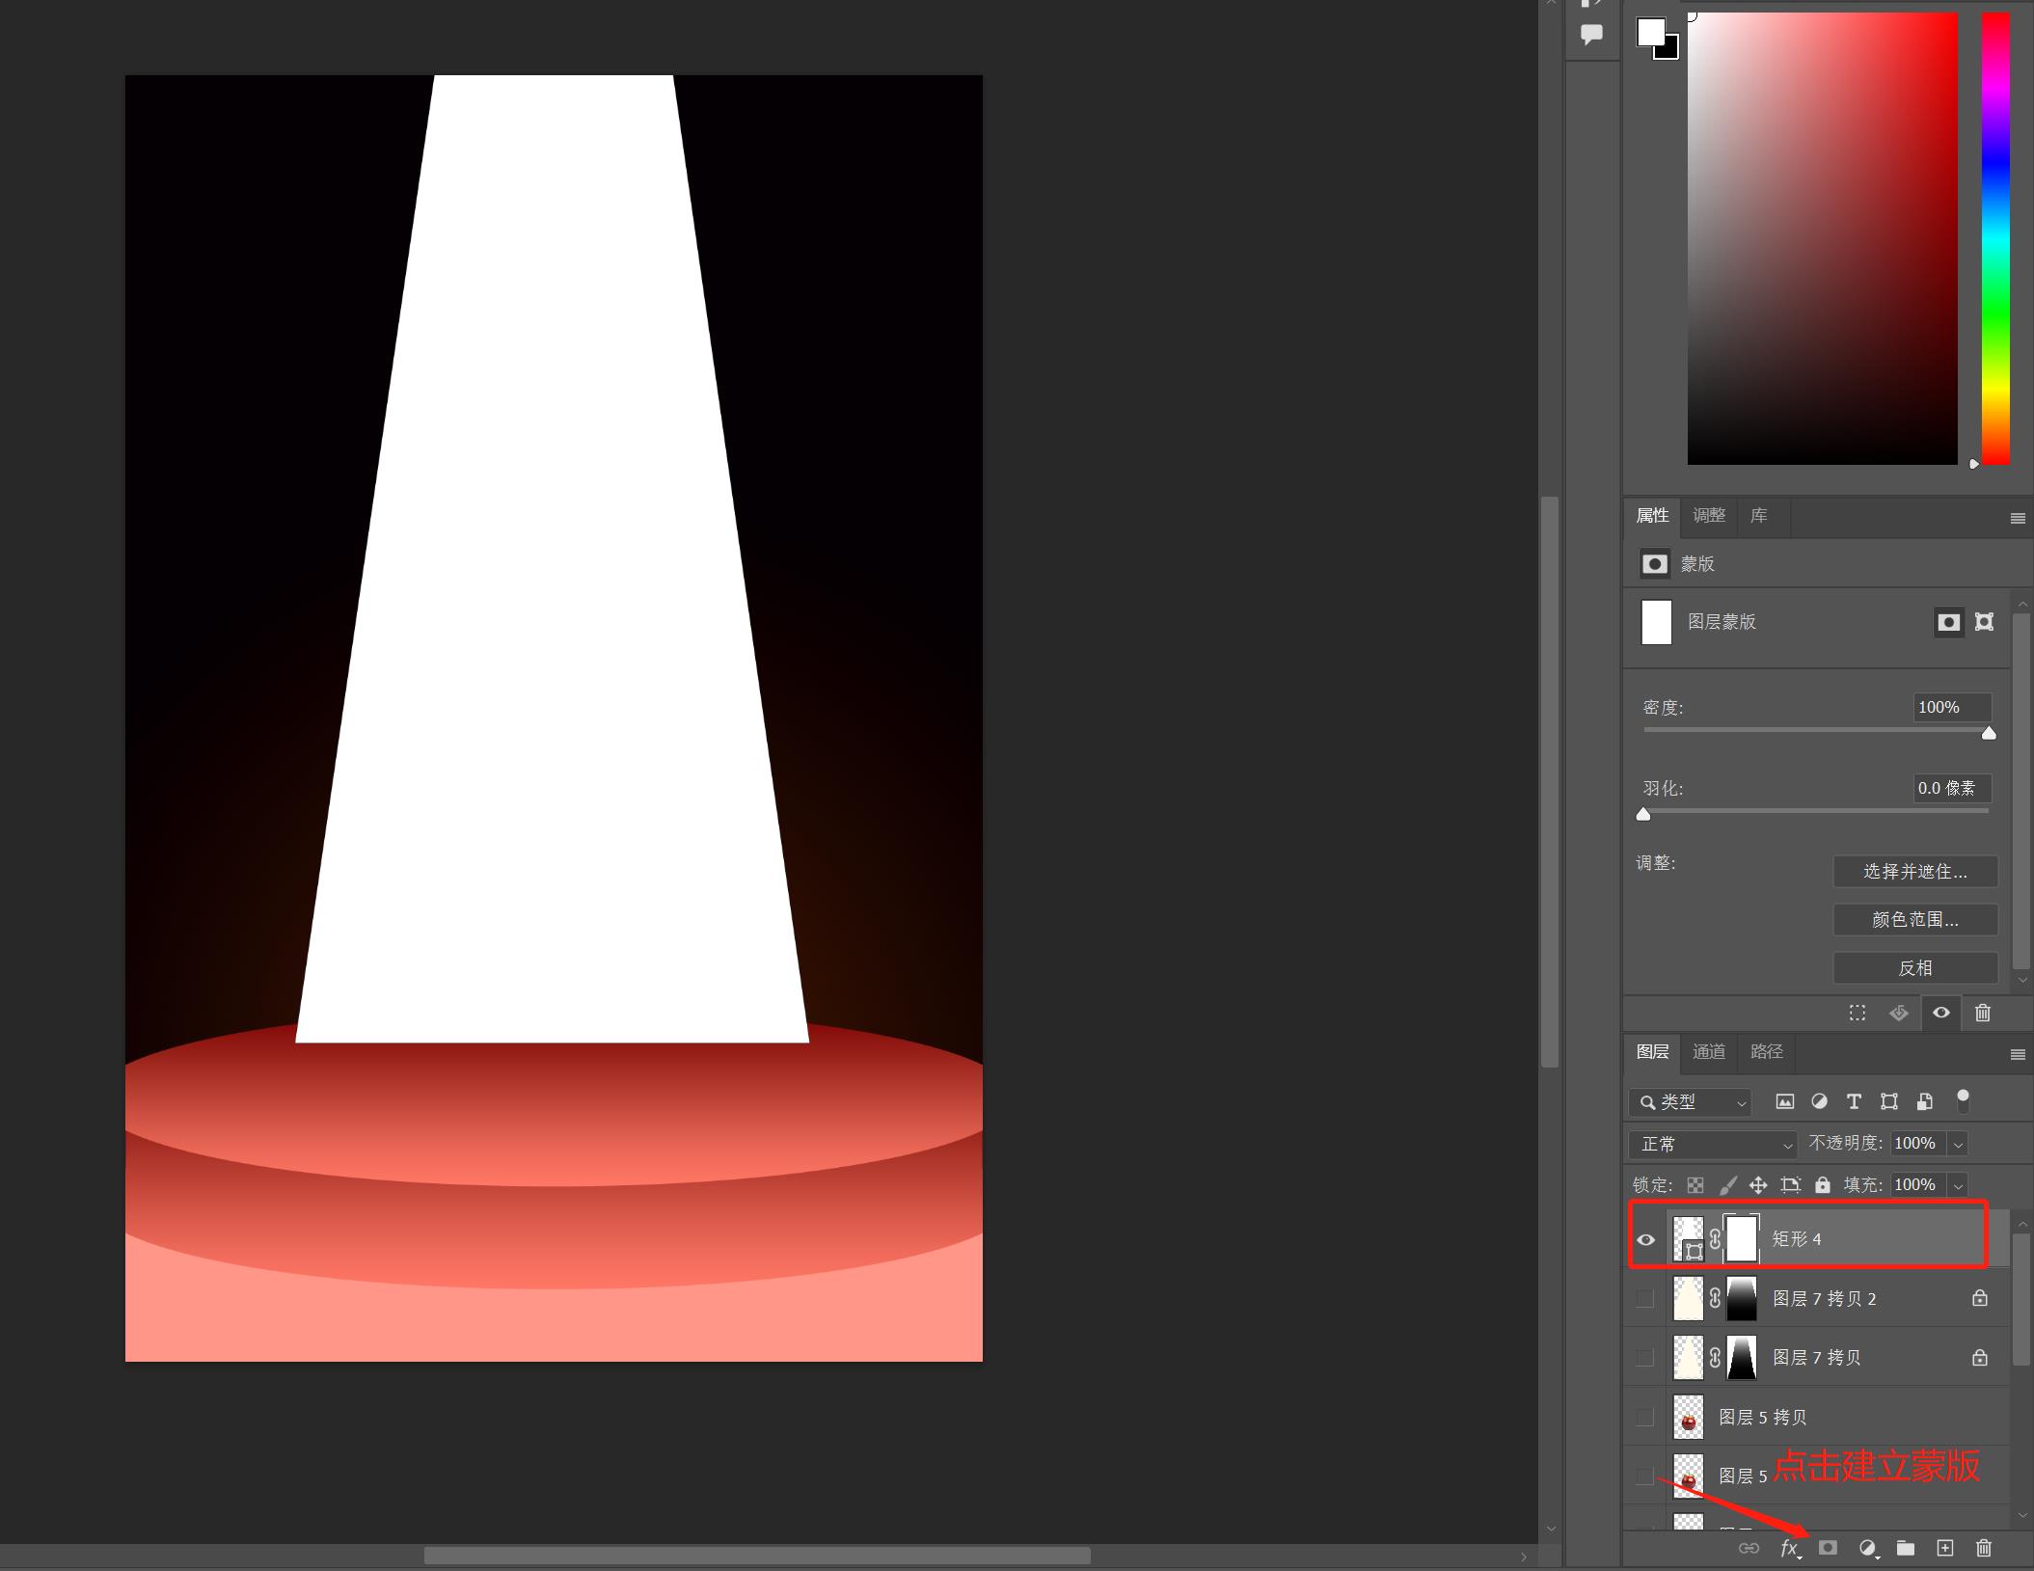The height and width of the screenshot is (1571, 2034).
Task: Click the lock all padlock icon
Action: [x=1822, y=1185]
